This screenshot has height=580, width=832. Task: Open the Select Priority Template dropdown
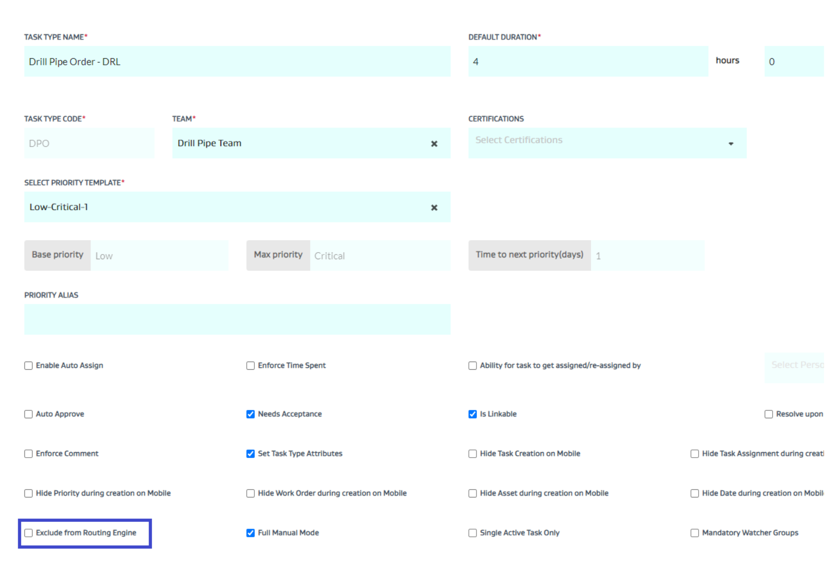pos(226,207)
